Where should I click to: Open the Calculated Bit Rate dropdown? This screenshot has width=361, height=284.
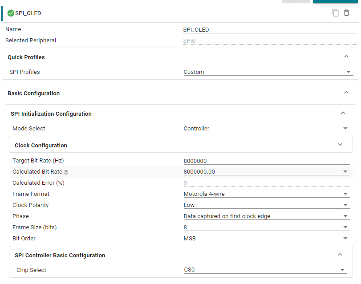(x=266, y=172)
